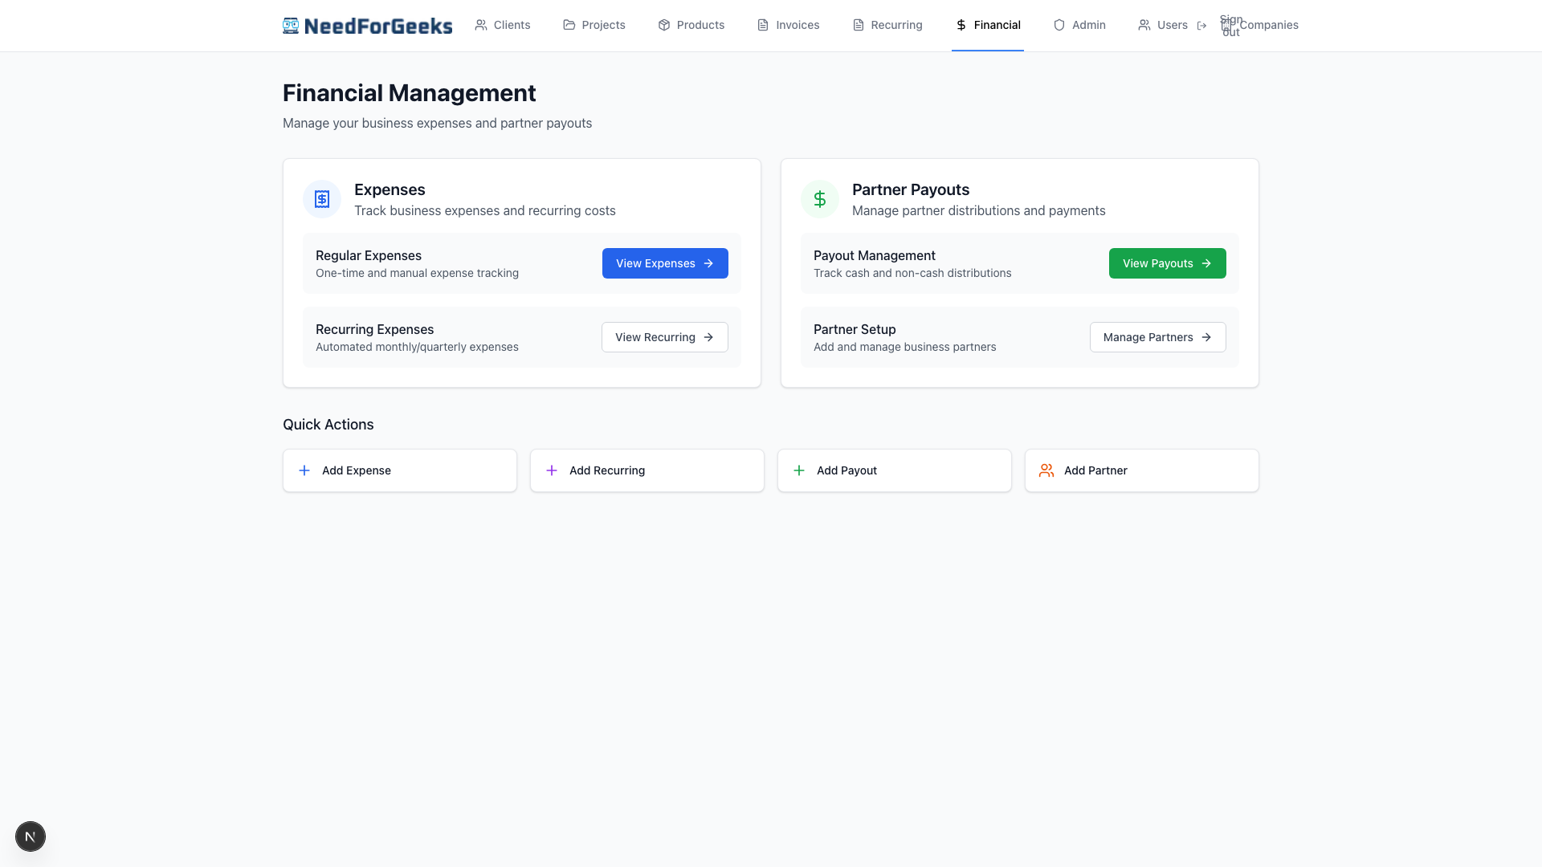Click the blue receipt icon on Expenses card
The width and height of the screenshot is (1542, 867).
(321, 198)
